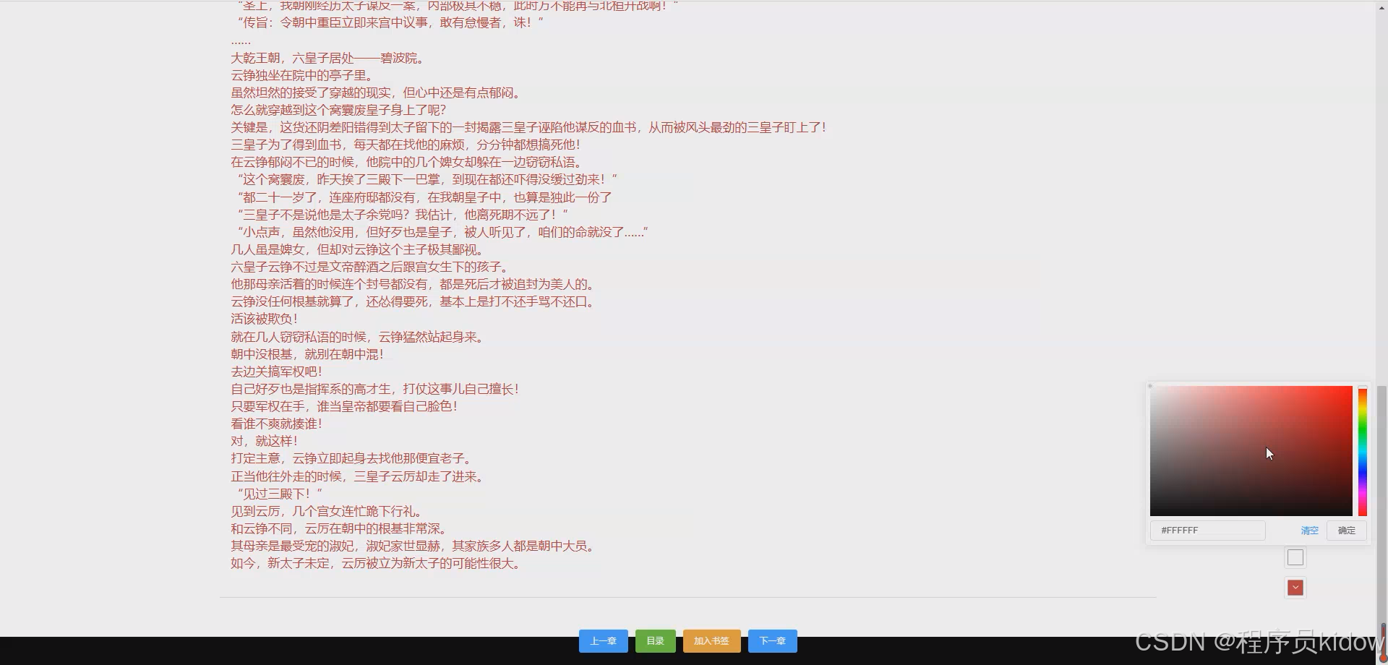This screenshot has width=1388, height=665.
Task: Click the picker handle in the gradient corner
Action: point(1152,386)
